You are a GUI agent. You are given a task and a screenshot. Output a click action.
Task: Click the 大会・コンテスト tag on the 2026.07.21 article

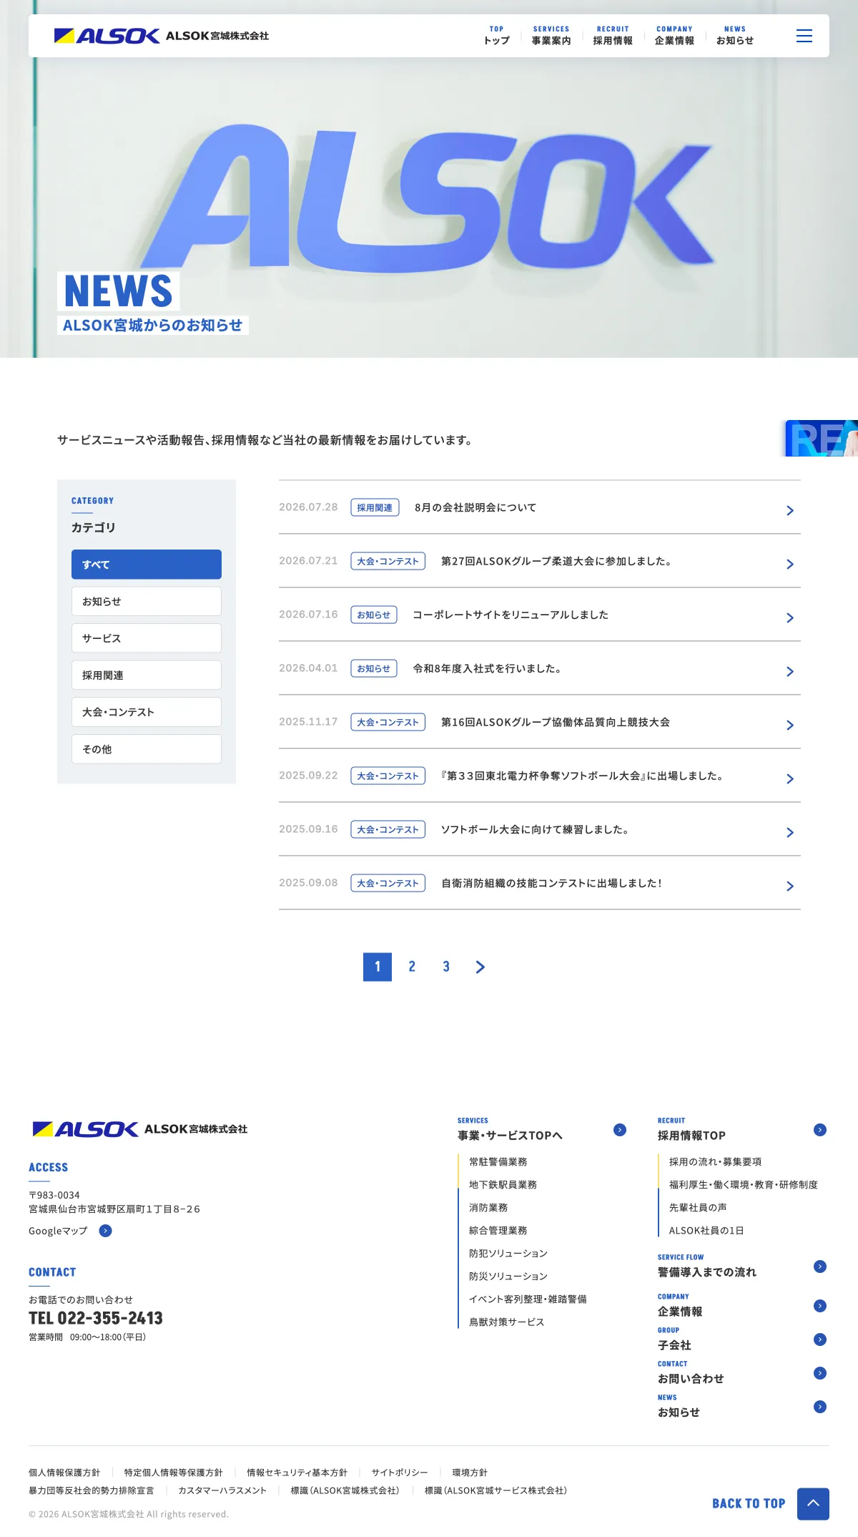pos(388,561)
